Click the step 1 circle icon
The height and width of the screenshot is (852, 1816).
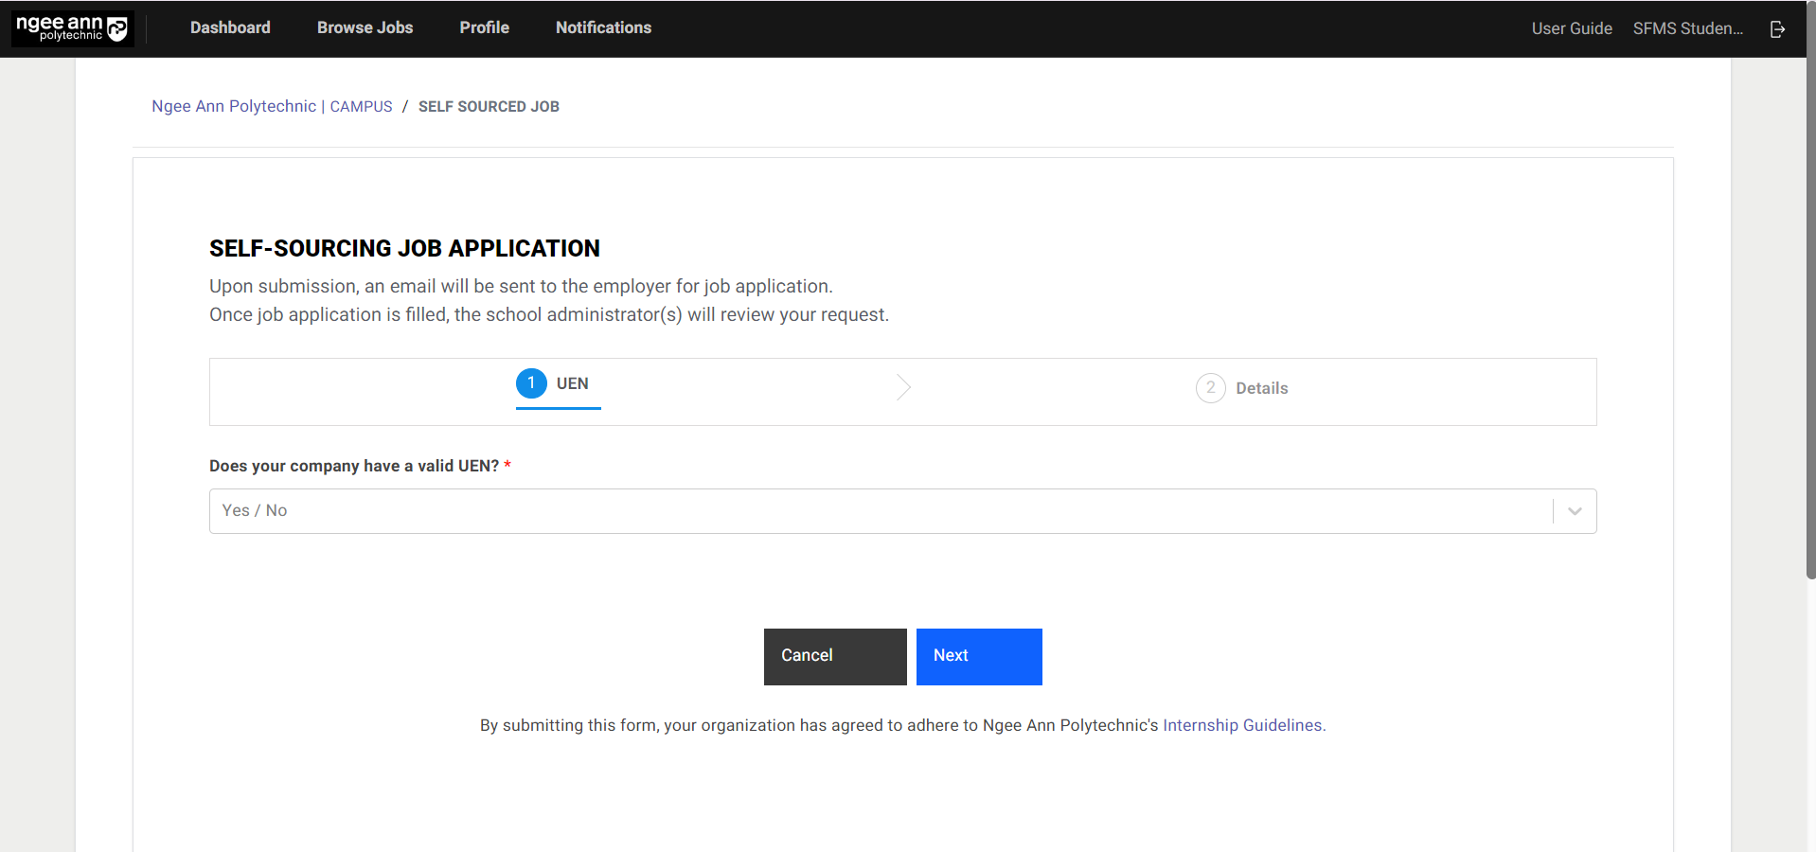(531, 383)
